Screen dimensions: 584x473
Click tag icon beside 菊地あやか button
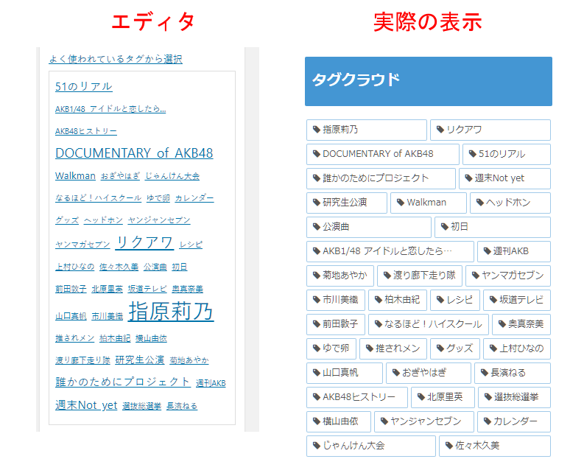coord(317,276)
